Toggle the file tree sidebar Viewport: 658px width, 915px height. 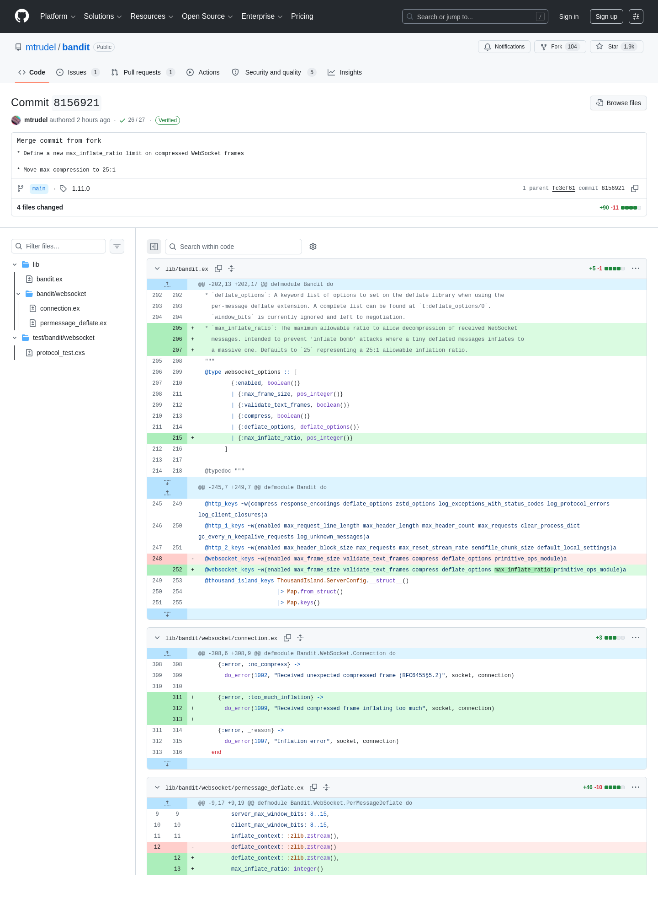[154, 247]
